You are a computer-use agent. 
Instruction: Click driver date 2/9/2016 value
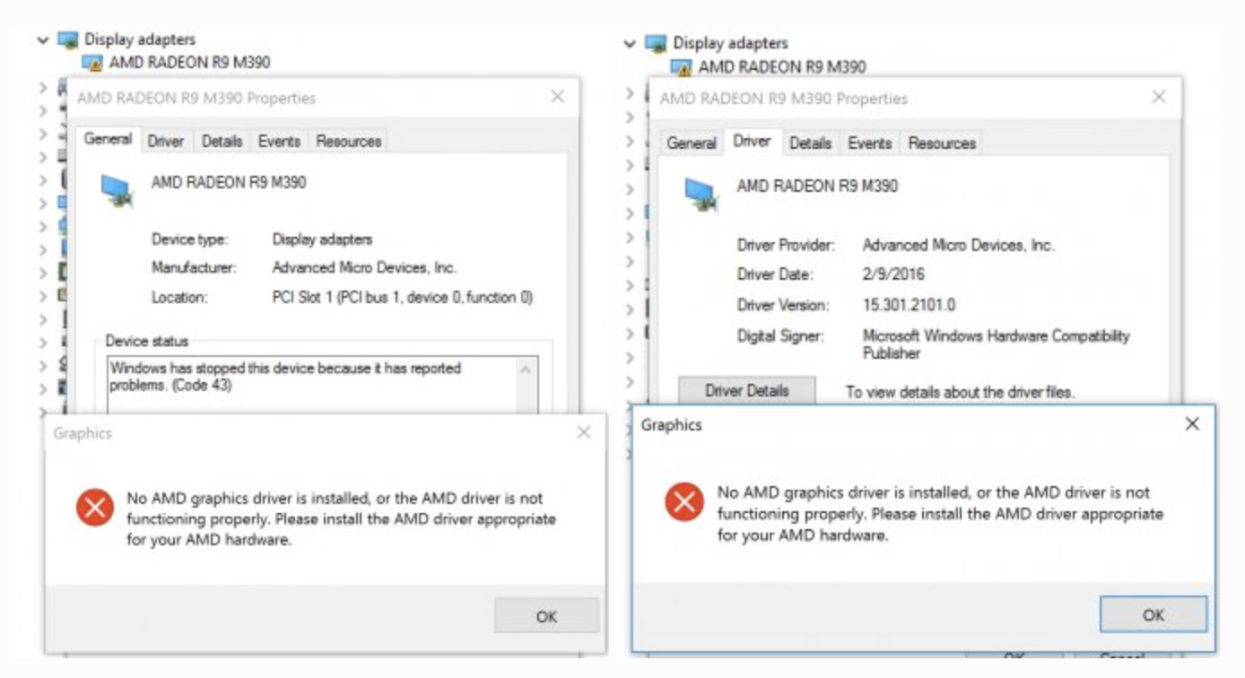pos(893,274)
